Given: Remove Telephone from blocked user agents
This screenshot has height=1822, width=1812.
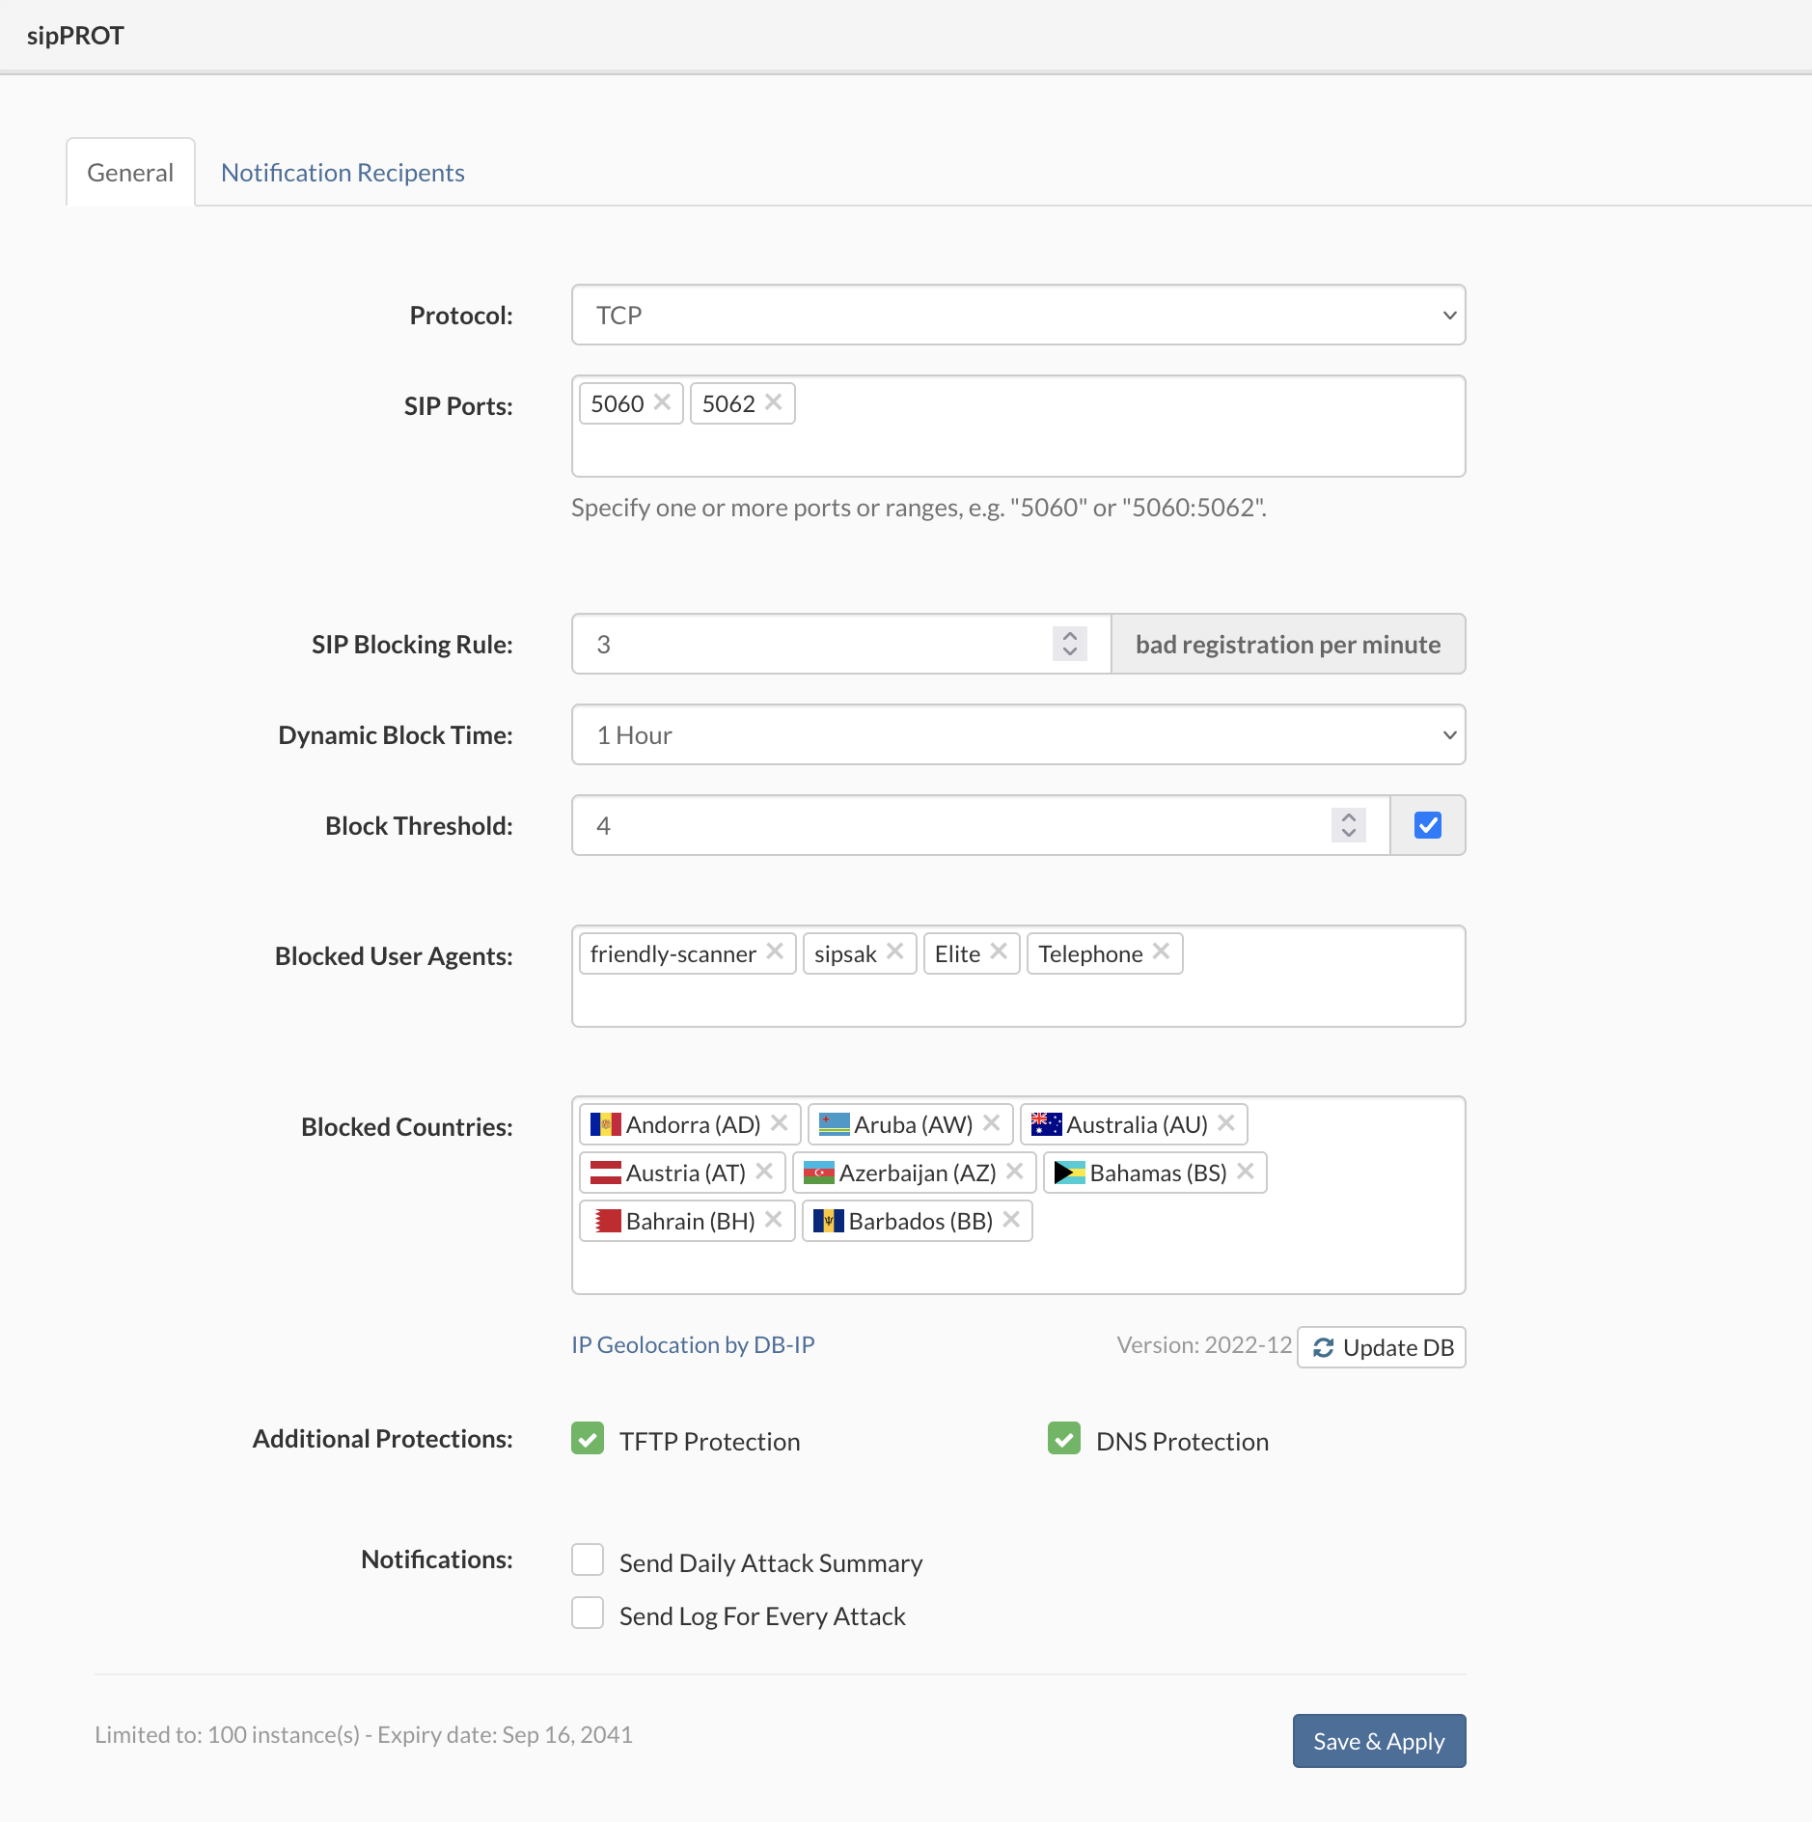Looking at the screenshot, I should click(x=1161, y=952).
